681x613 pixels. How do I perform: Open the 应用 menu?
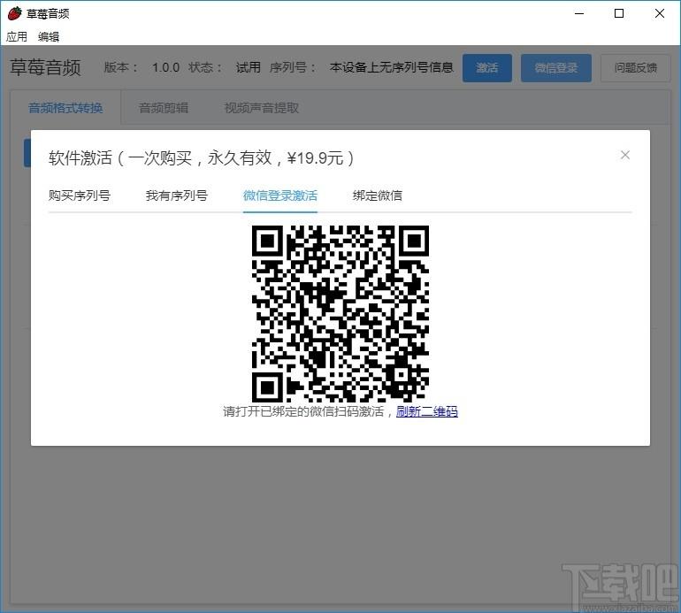pos(17,36)
